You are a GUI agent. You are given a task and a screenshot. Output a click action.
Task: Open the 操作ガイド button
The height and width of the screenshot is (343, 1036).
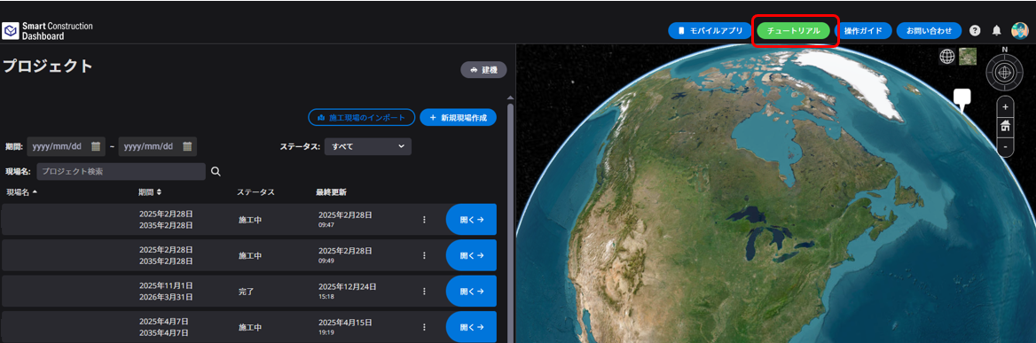864,31
